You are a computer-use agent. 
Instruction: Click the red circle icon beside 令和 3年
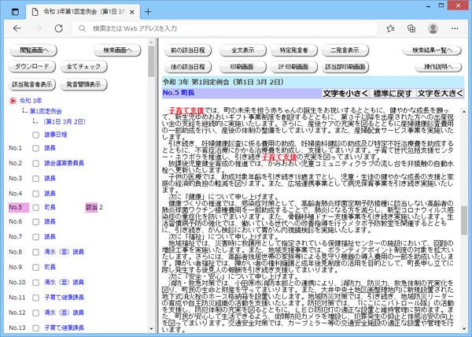click(13, 101)
